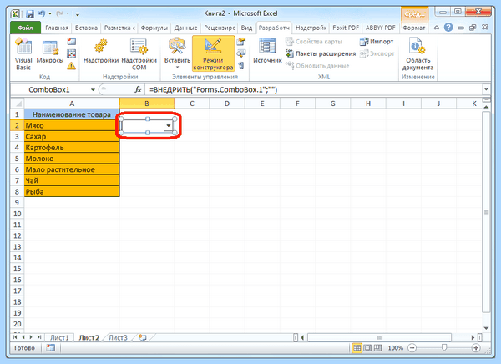The image size is (501, 364).
Task: Minimize the ribbon with caret icon
Action: pyautogui.click(x=437, y=28)
